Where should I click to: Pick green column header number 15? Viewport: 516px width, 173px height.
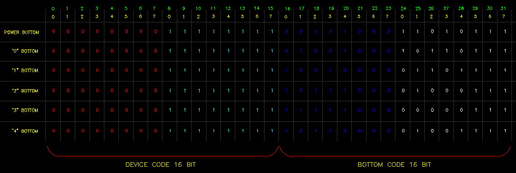(270, 8)
